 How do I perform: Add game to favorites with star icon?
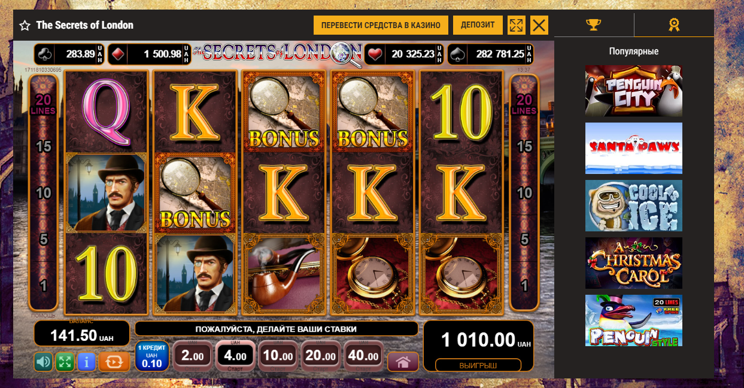click(25, 26)
